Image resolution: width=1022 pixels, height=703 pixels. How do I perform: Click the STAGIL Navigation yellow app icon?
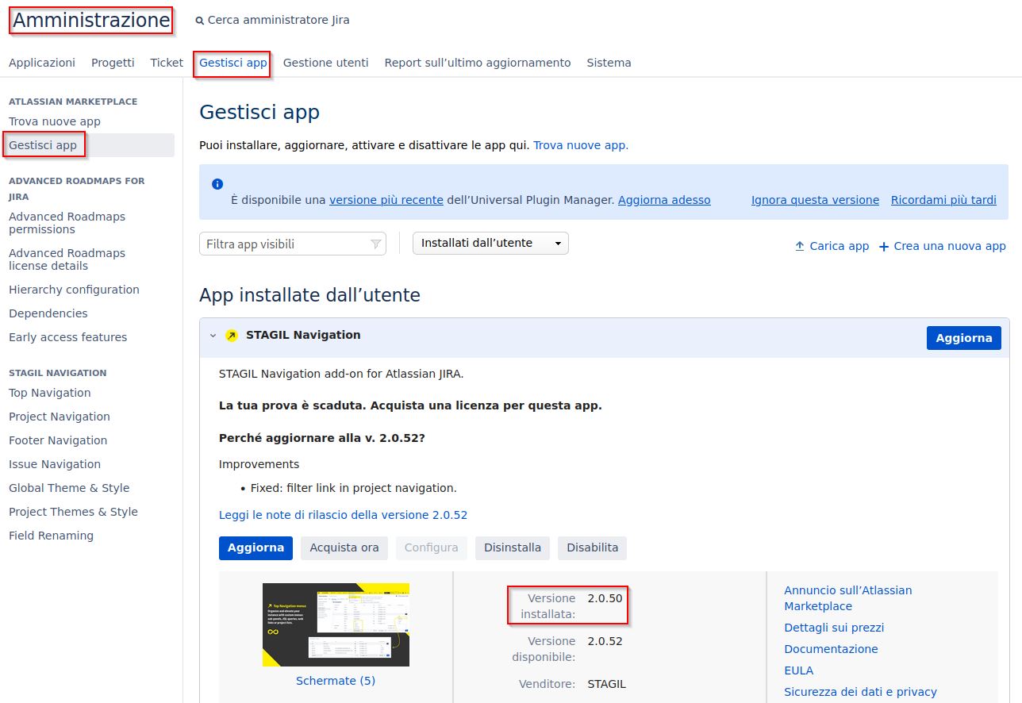coord(232,336)
